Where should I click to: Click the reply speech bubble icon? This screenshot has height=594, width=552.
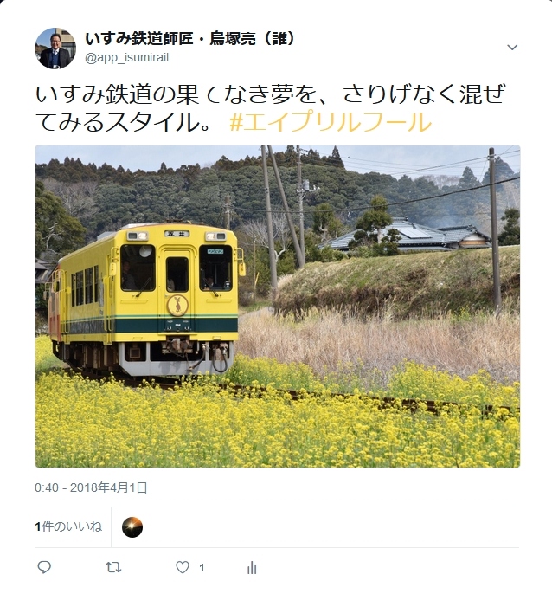click(44, 567)
